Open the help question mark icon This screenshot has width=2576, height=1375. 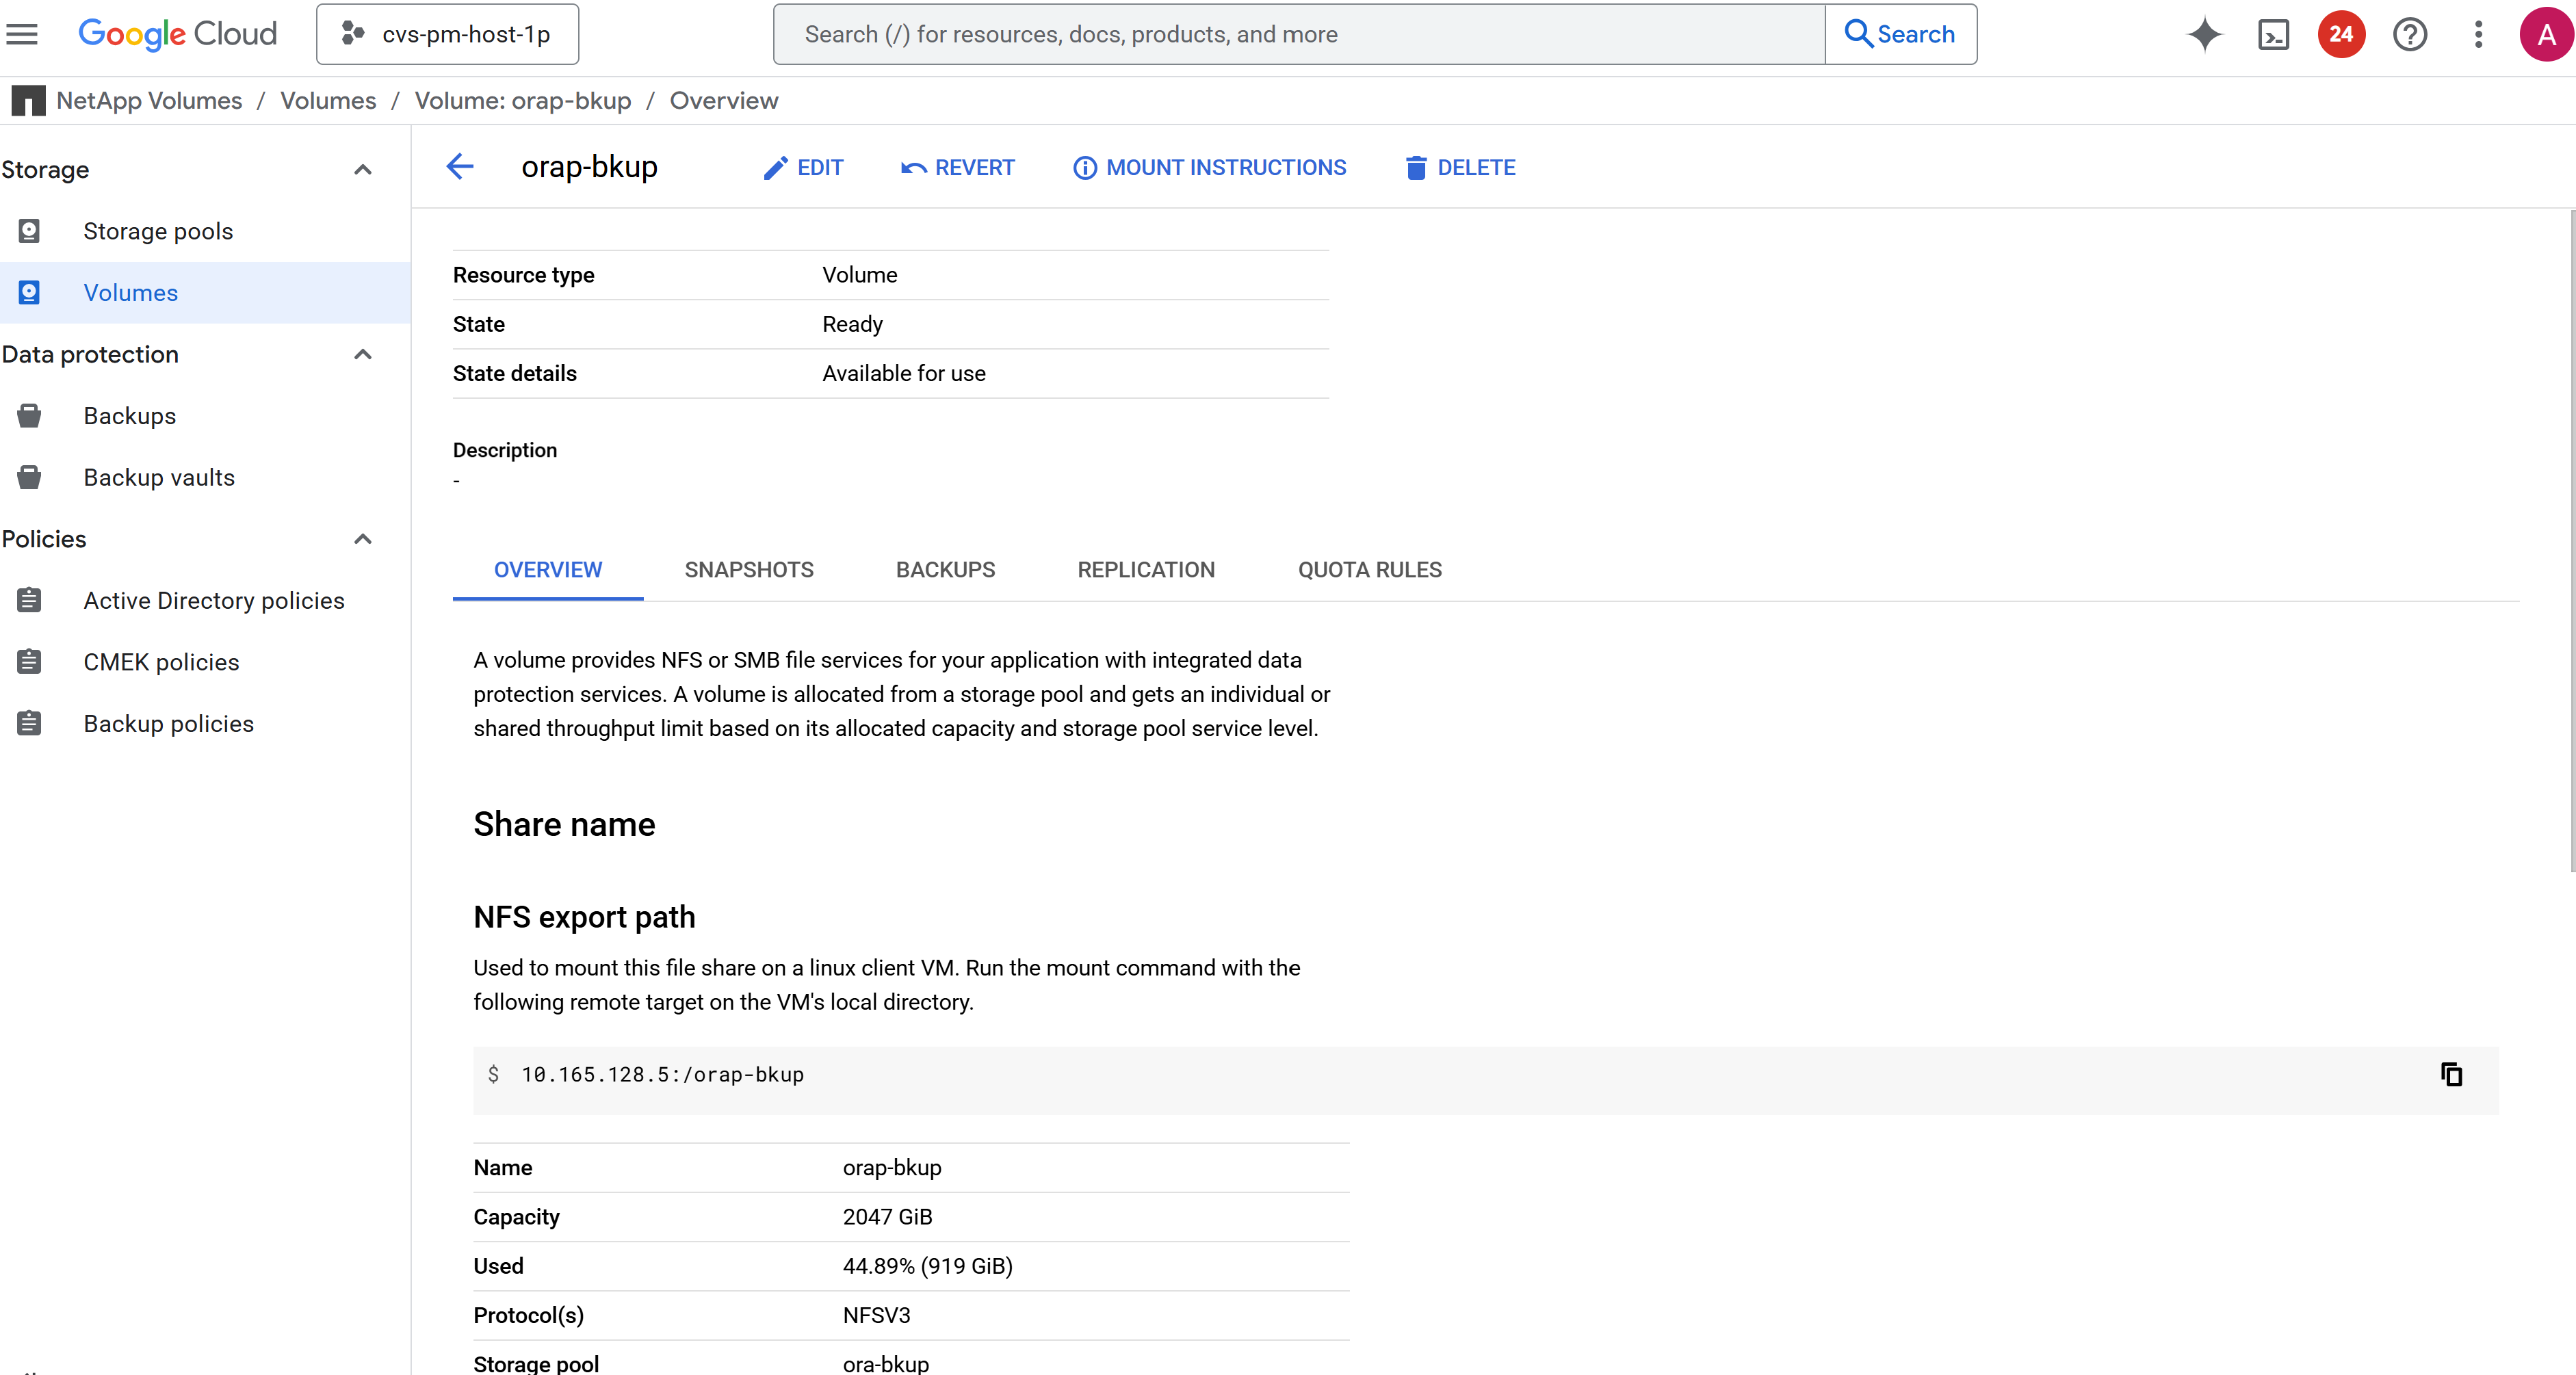click(x=2410, y=34)
